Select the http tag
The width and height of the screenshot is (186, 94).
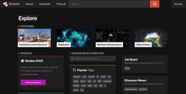(x=99, y=81)
